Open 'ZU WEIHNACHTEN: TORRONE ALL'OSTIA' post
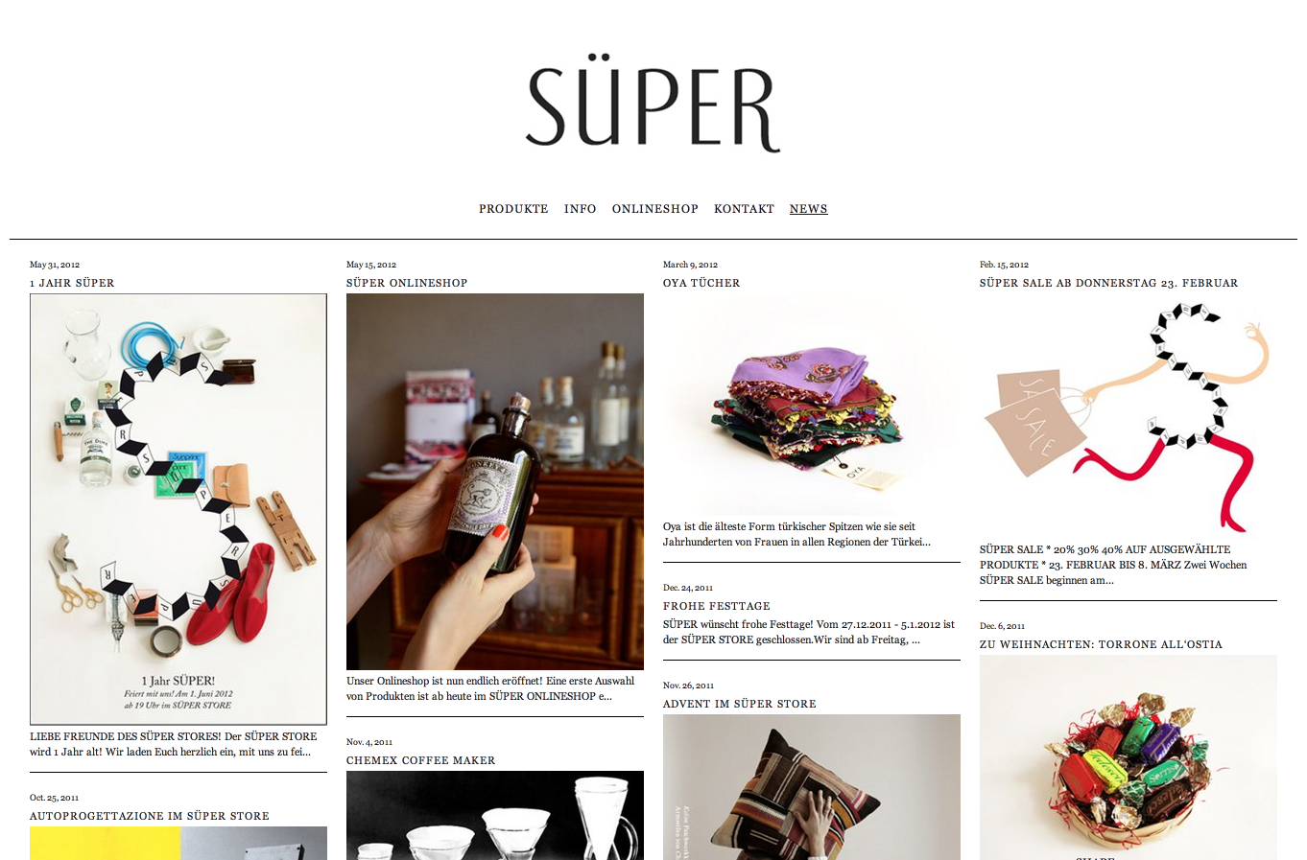Screen dimensions: 1307x860 (x=1101, y=644)
